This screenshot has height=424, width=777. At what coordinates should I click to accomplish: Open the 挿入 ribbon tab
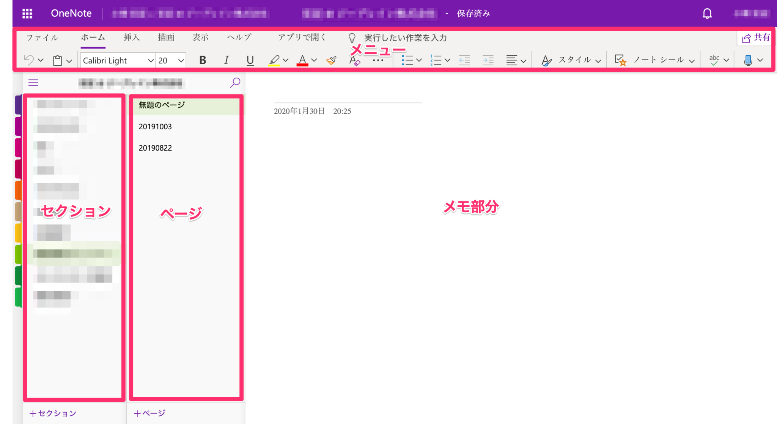[x=131, y=37]
